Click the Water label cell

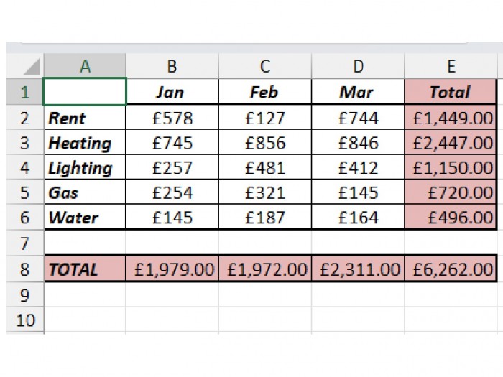tap(86, 217)
